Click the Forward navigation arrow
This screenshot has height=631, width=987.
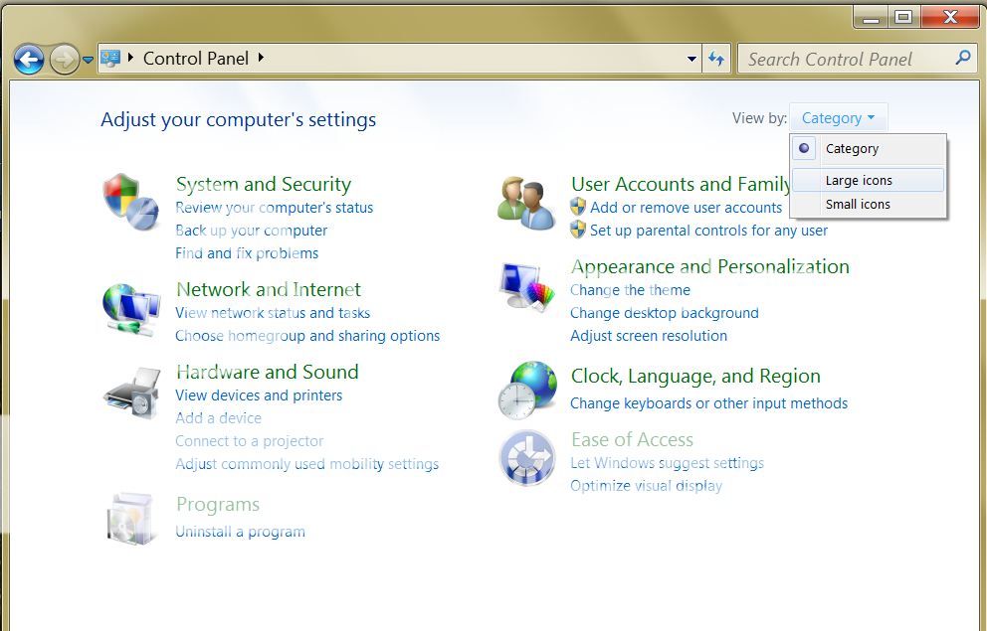pos(65,60)
